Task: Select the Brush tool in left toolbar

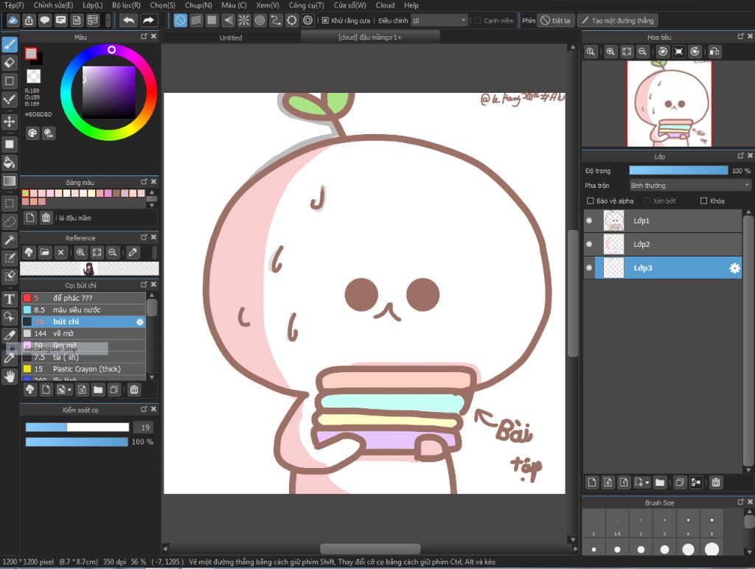Action: click(x=10, y=45)
